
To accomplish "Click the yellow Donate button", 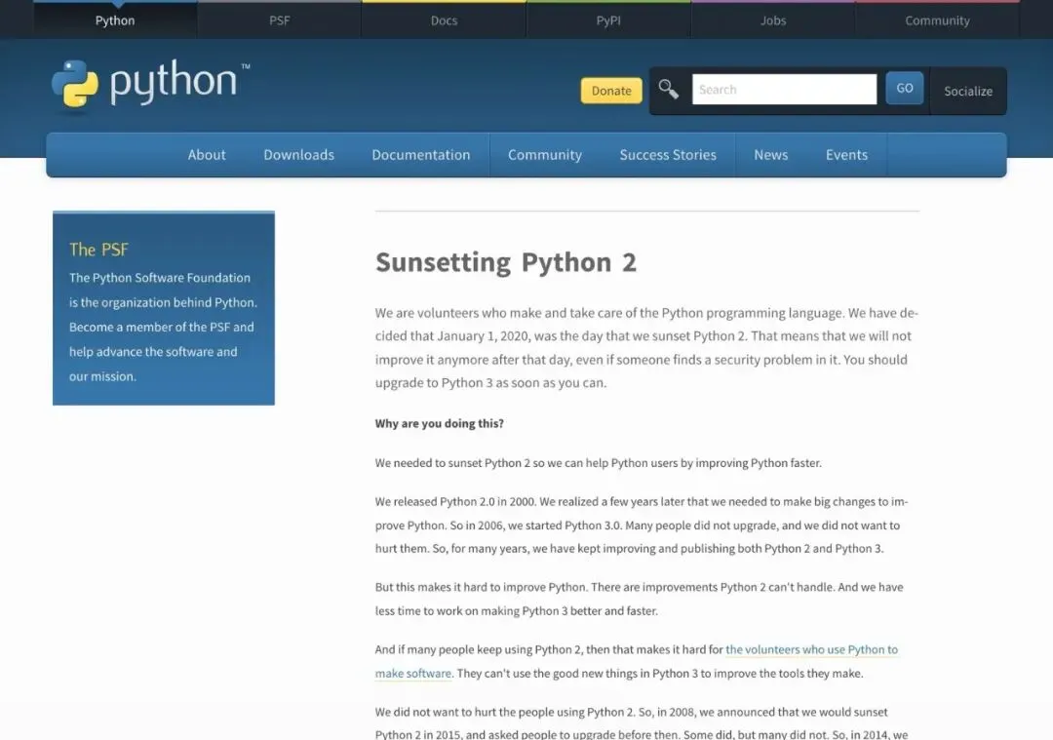I will coord(611,91).
